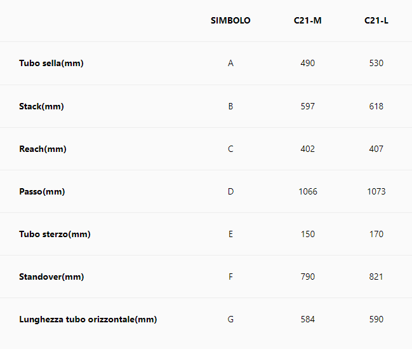Click the SIMBOLO column header
The image size is (412, 349).
tap(230, 20)
